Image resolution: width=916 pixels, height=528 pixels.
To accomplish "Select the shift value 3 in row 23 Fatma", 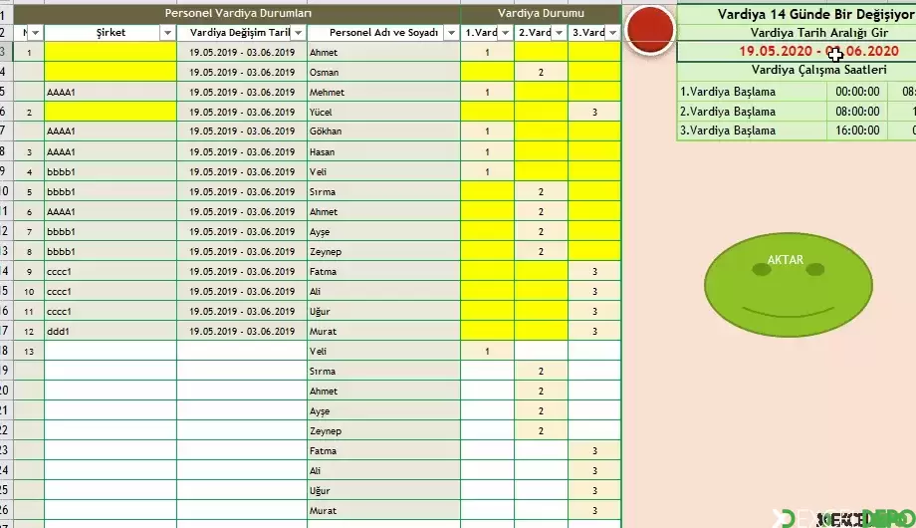I will [594, 451].
